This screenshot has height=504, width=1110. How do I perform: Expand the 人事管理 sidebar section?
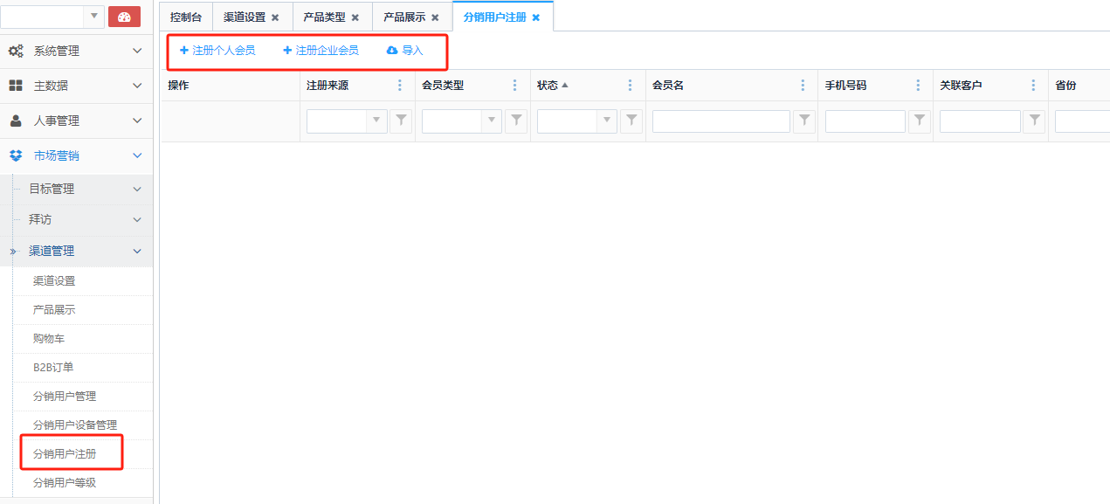(x=76, y=121)
